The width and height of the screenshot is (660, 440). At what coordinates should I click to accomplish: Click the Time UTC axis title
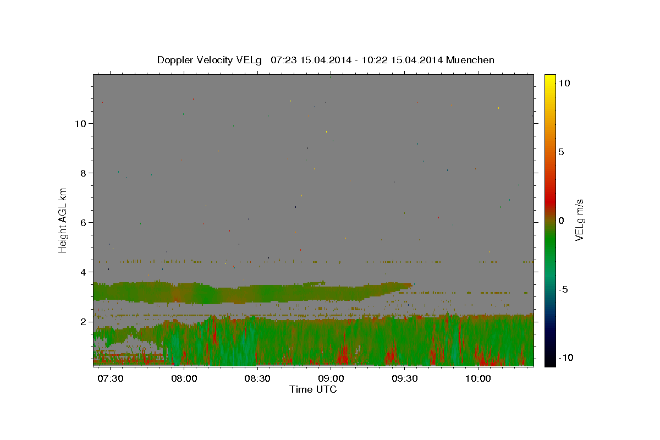[313, 390]
